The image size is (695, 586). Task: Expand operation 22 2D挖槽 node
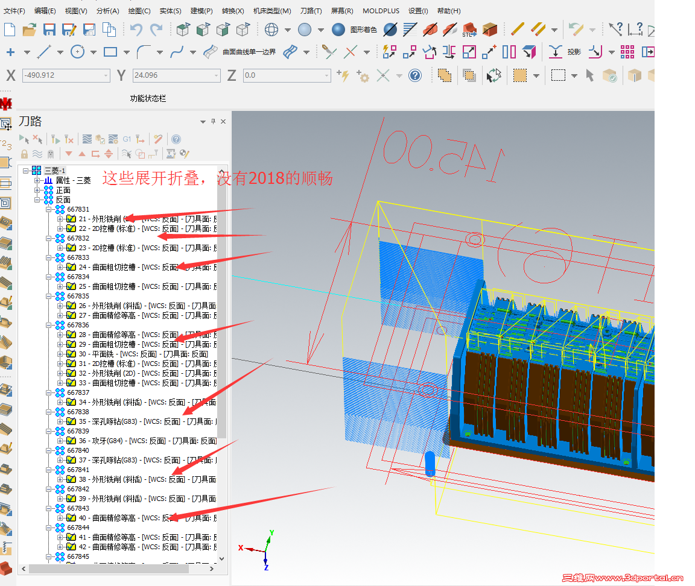point(60,228)
